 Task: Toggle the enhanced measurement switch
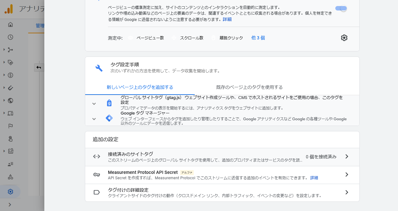click(341, 8)
